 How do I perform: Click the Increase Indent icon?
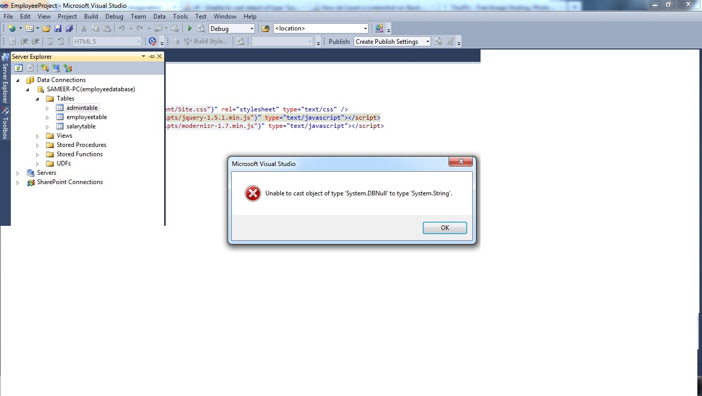coord(36,42)
